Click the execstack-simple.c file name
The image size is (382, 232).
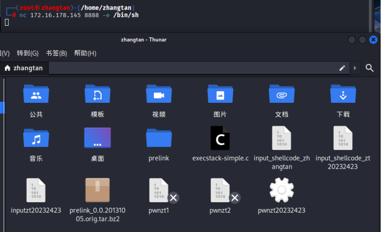(x=220, y=158)
